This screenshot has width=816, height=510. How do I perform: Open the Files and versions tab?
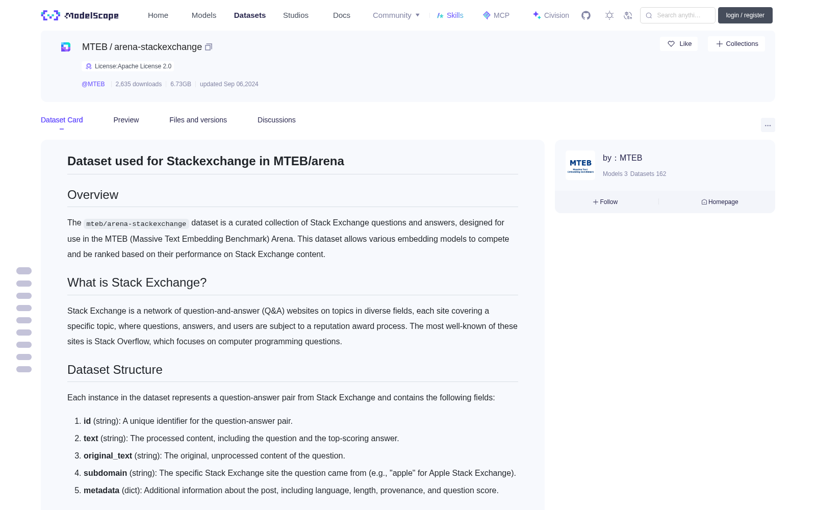pos(198,120)
